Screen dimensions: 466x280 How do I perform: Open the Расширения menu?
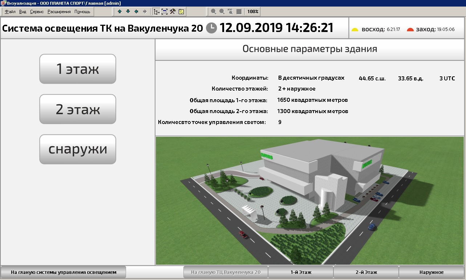(59, 12)
